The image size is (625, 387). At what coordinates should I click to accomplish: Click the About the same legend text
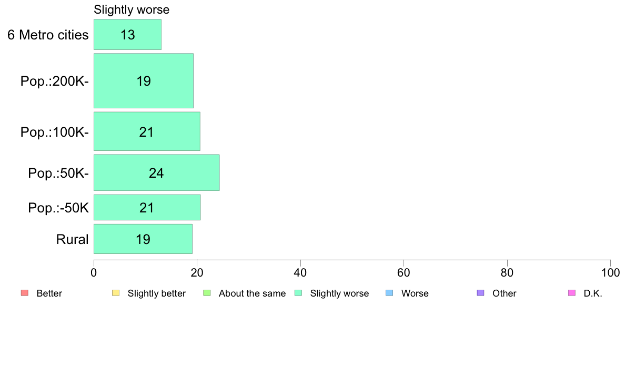click(x=253, y=293)
